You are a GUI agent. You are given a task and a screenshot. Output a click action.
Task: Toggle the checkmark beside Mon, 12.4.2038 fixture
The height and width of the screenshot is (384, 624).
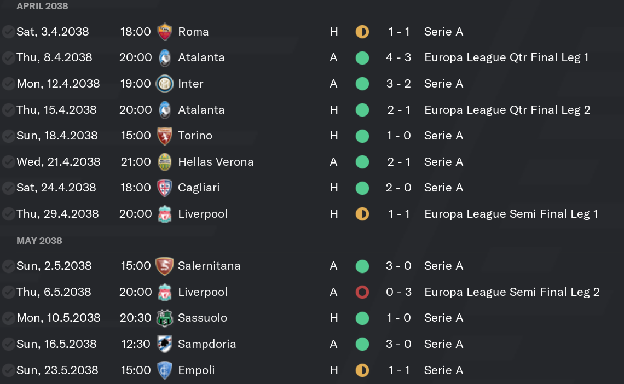click(8, 84)
